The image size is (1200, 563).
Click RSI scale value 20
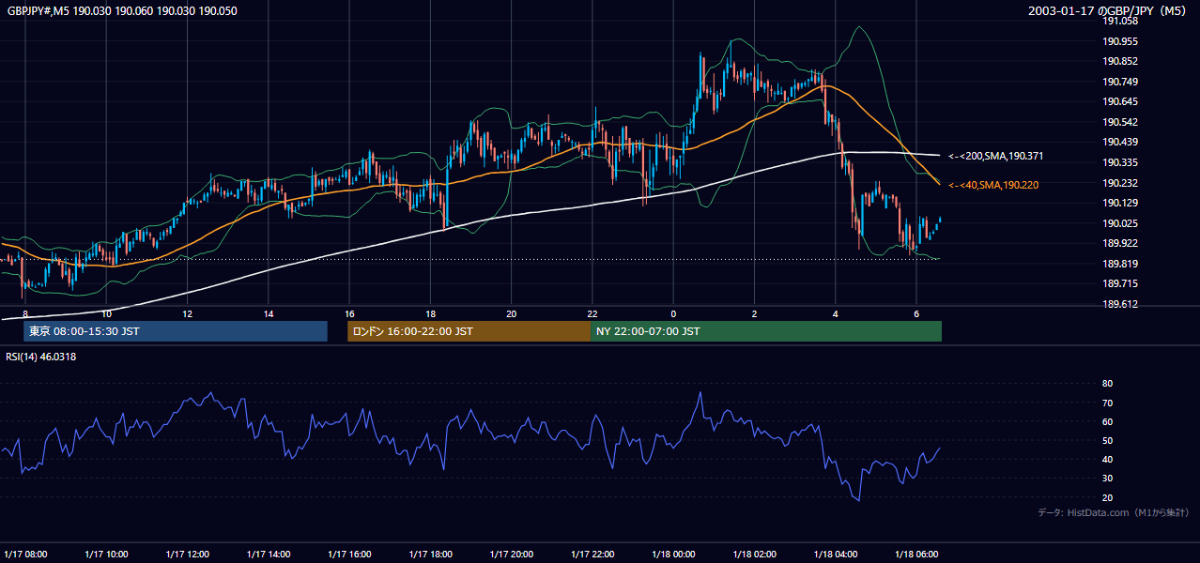pyautogui.click(x=1107, y=497)
